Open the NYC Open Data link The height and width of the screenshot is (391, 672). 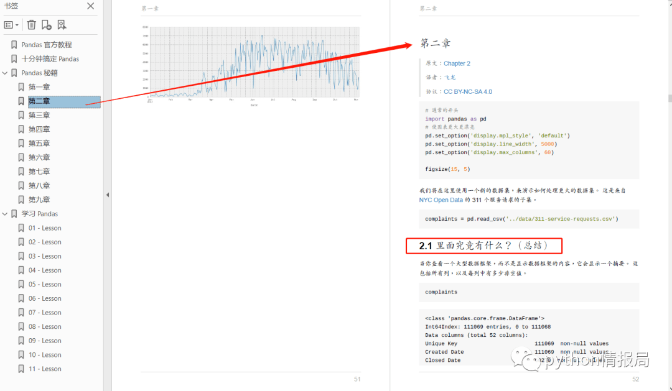(x=441, y=200)
